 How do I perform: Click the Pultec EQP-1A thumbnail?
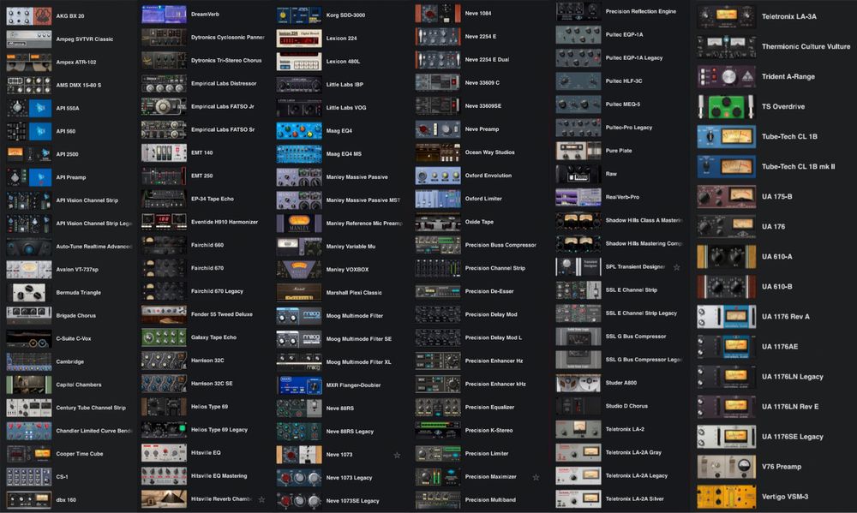tap(578, 34)
